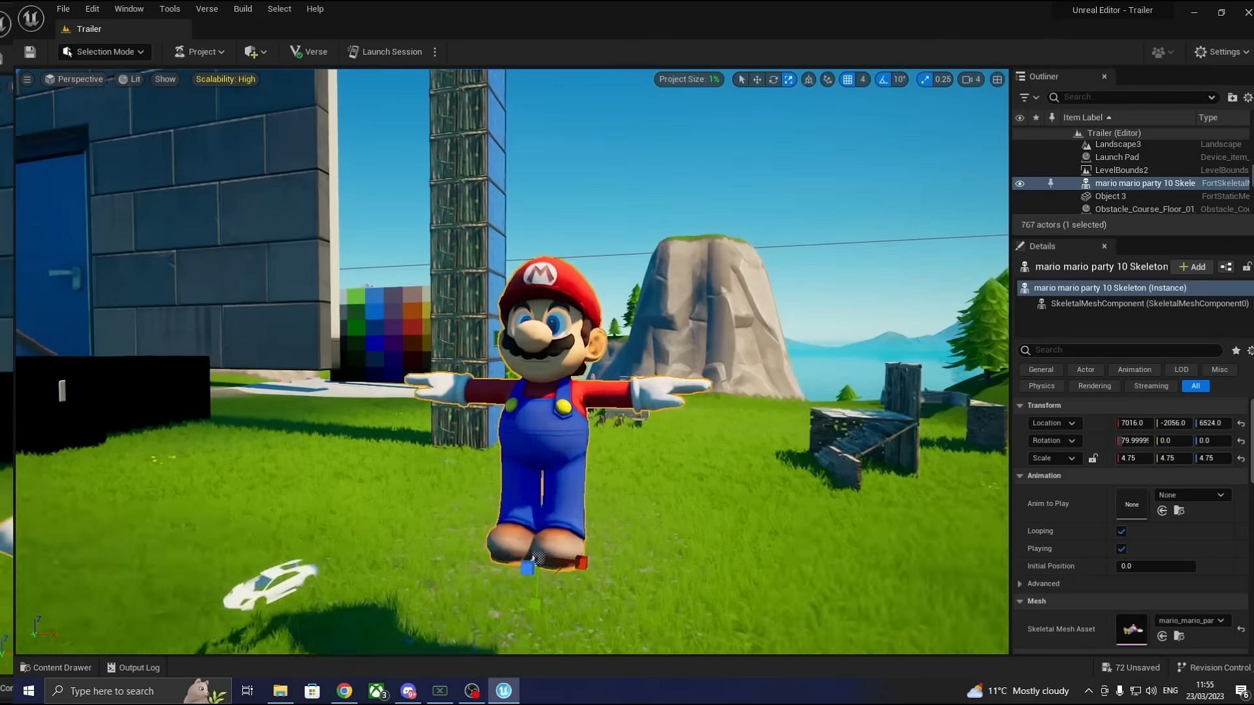Open the Settings dropdown
Viewport: 1254px width, 705px height.
tap(1221, 52)
